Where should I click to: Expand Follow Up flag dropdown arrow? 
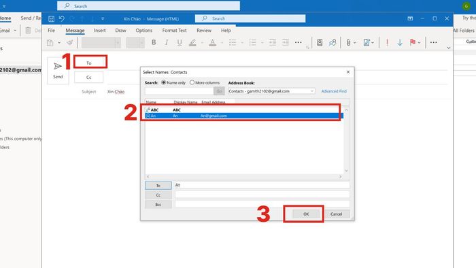click(420, 43)
